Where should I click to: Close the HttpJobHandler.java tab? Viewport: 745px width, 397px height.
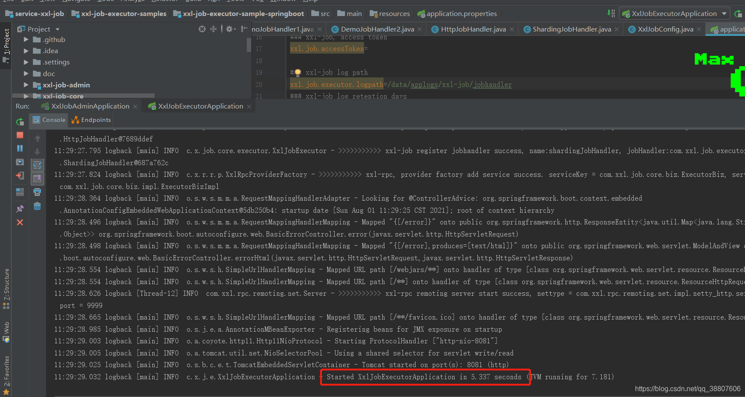(512, 29)
